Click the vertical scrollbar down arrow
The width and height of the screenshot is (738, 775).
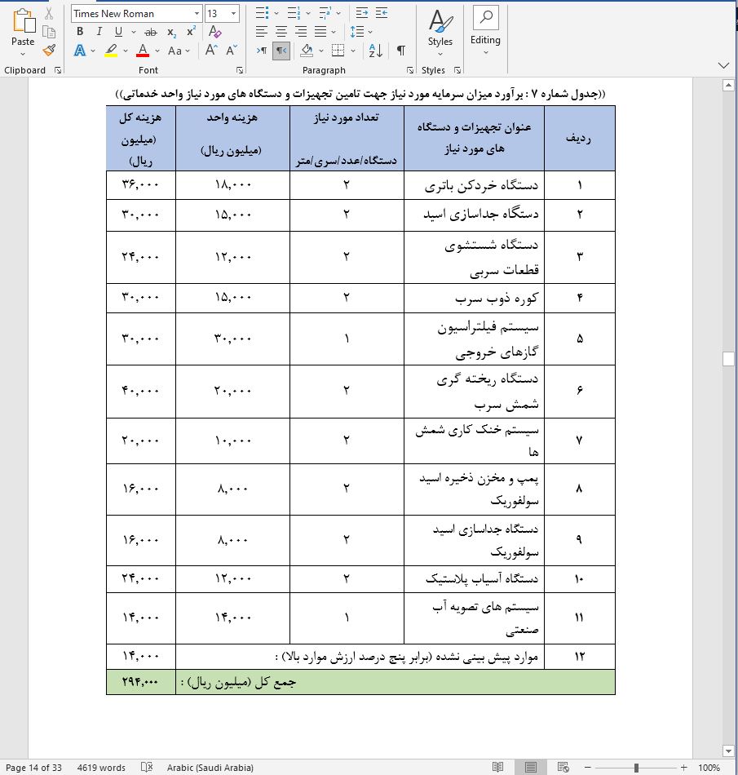[728, 749]
